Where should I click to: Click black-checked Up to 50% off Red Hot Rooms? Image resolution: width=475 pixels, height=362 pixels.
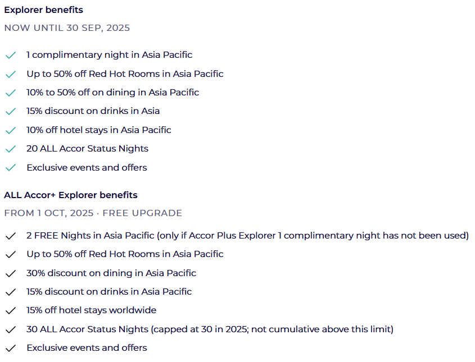pyautogui.click(x=125, y=254)
